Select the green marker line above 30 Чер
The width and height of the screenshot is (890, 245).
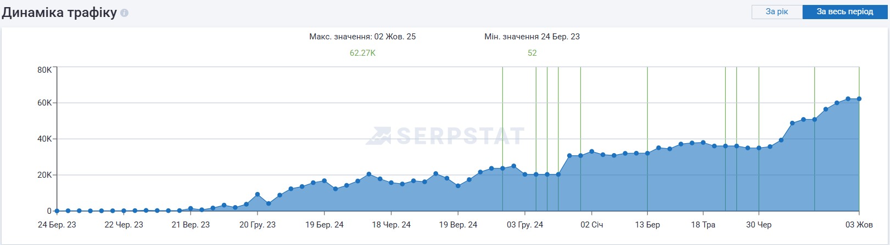pyautogui.click(x=759, y=109)
